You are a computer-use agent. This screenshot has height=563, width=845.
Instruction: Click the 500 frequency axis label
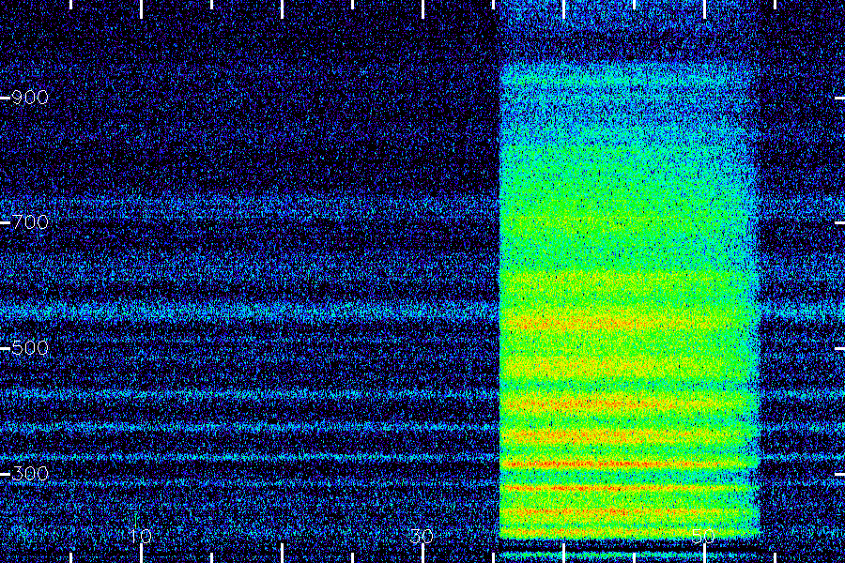(x=30, y=348)
